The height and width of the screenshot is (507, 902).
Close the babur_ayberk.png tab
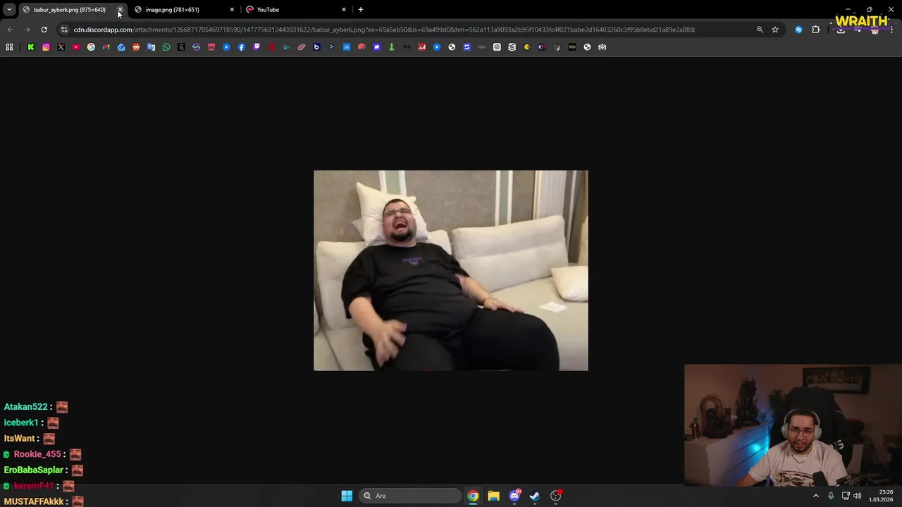pyautogui.click(x=120, y=10)
